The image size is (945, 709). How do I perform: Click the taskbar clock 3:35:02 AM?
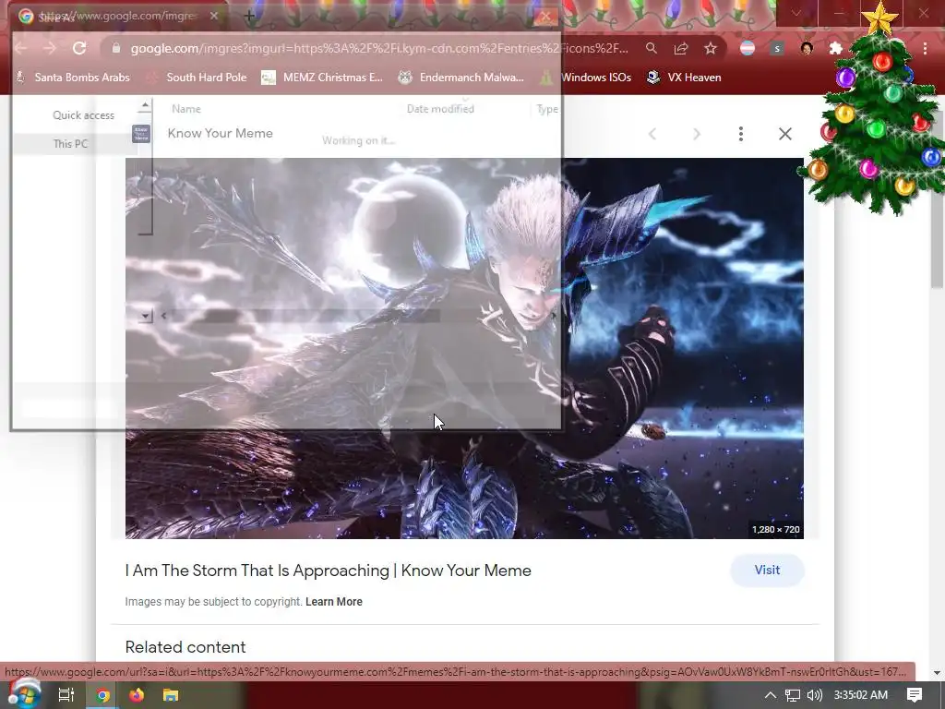pyautogui.click(x=861, y=695)
